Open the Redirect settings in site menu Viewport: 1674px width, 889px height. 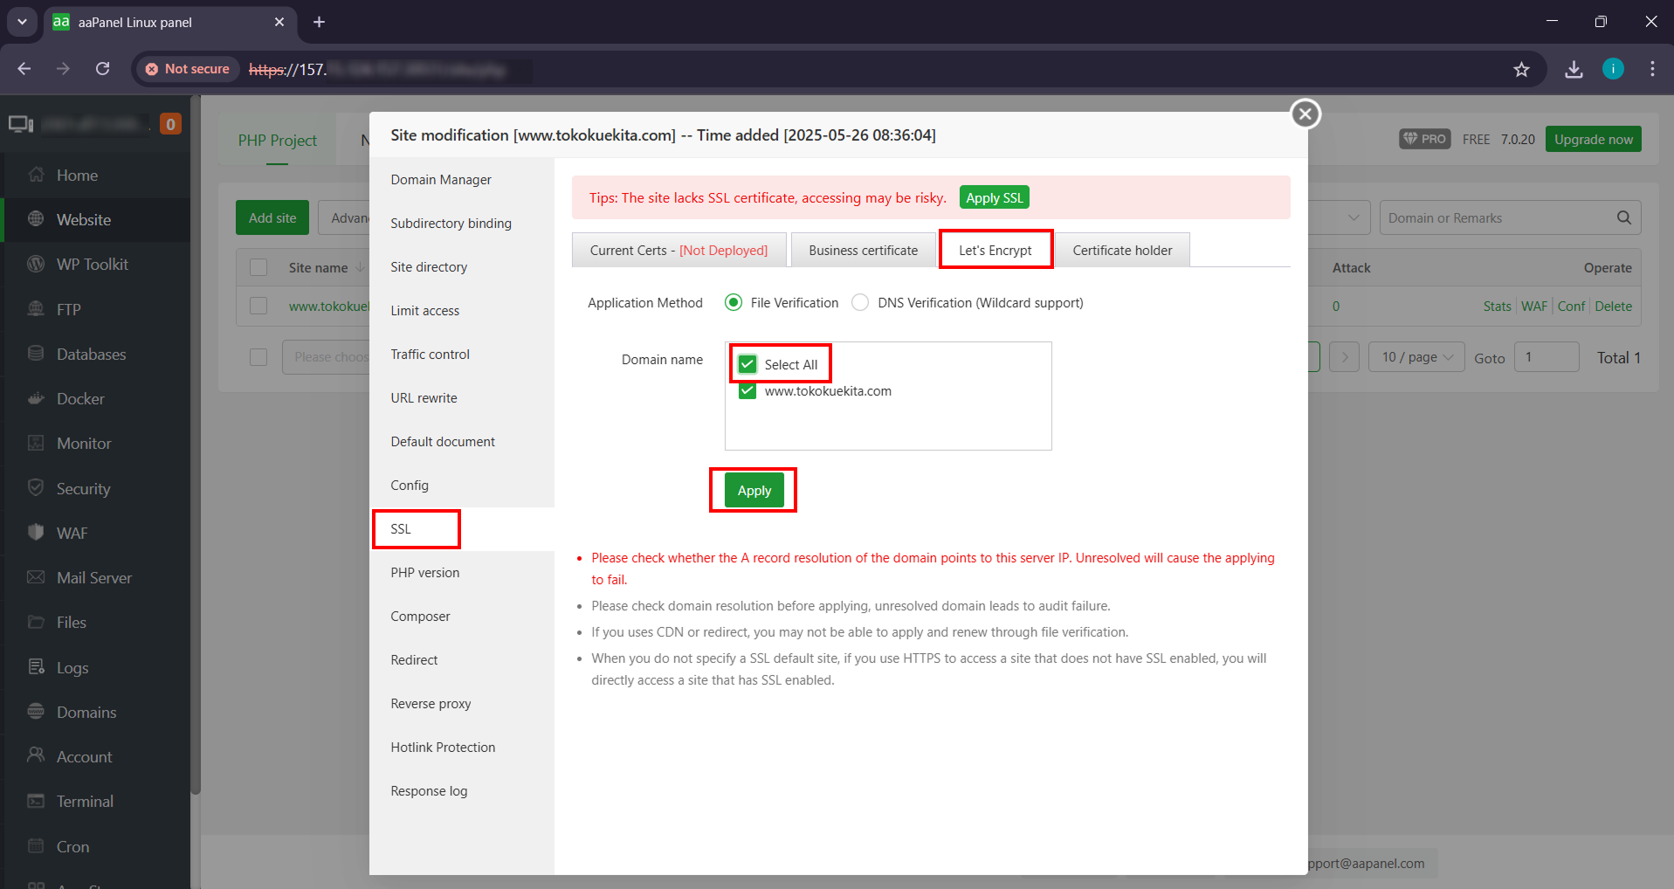[x=413, y=659]
